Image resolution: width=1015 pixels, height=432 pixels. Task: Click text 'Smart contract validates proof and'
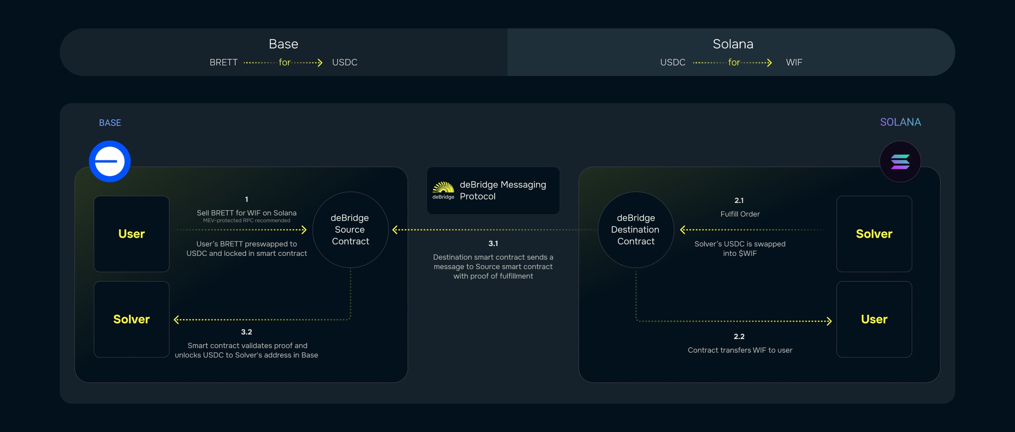click(x=248, y=346)
